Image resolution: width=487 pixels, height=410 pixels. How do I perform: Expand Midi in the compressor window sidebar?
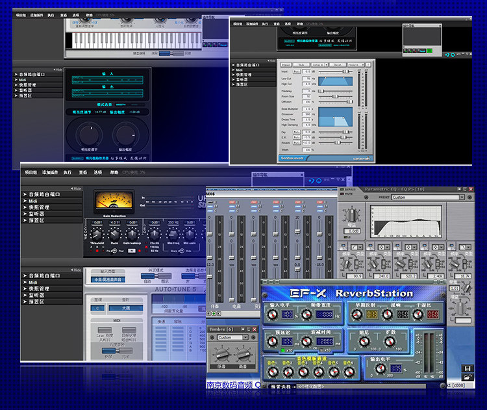coord(52,201)
